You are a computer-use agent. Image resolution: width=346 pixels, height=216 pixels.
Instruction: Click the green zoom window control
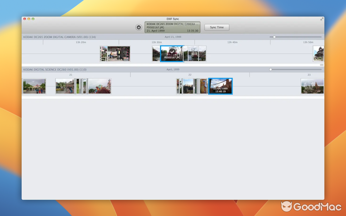33,19
